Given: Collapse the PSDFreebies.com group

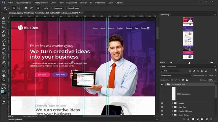Looking at the screenshot, I should click(x=166, y=84).
